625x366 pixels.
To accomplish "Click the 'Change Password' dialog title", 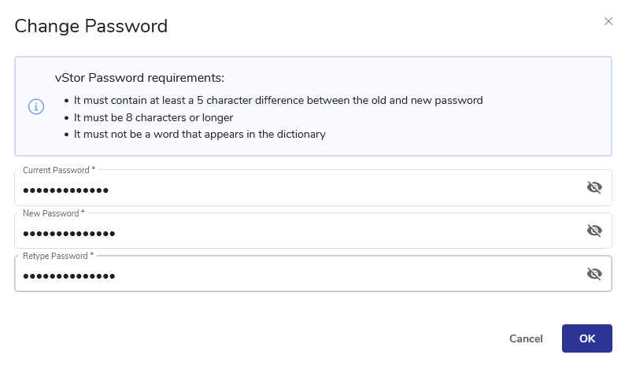I will 91,26.
